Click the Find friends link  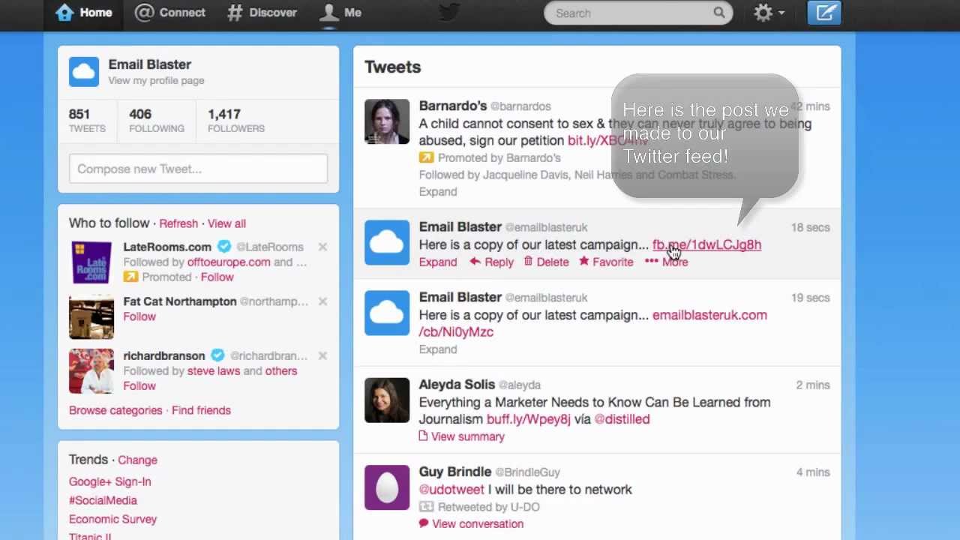coord(201,410)
